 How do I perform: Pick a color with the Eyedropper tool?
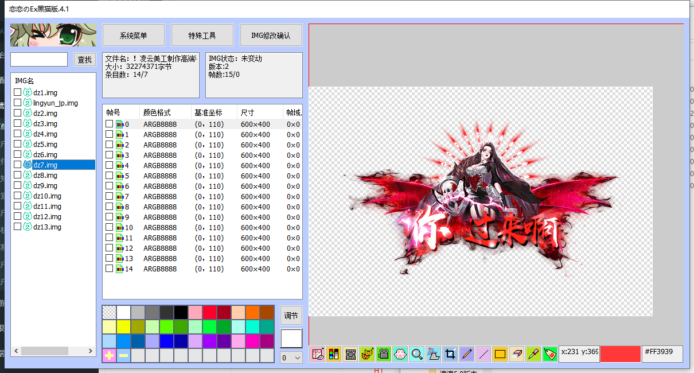tap(533, 354)
